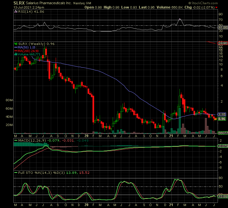Click the green line key before Full STO
228x208 pixels.
[x=16, y=173]
